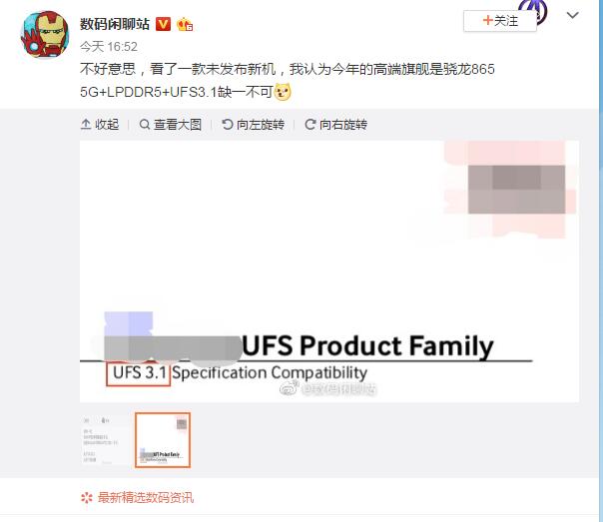Click the enlarged UFS Product Family image
Image resolution: width=603 pixels, height=522 pixels.
329,271
